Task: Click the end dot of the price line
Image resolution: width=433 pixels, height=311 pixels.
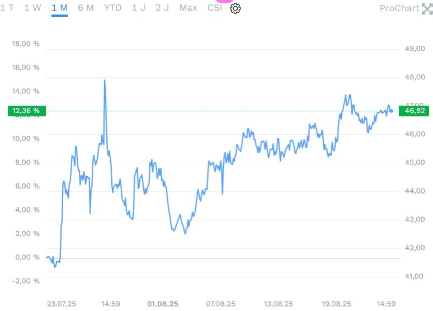Action: click(x=391, y=110)
